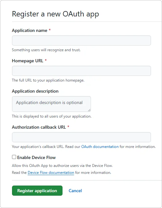Screen dimensions: 162x208
Task: Click the Application description textarea
Action: click(x=51, y=104)
